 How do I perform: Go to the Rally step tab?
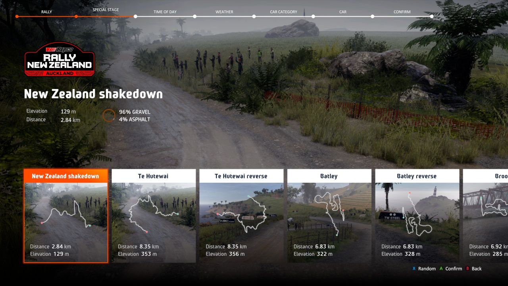click(x=46, y=12)
